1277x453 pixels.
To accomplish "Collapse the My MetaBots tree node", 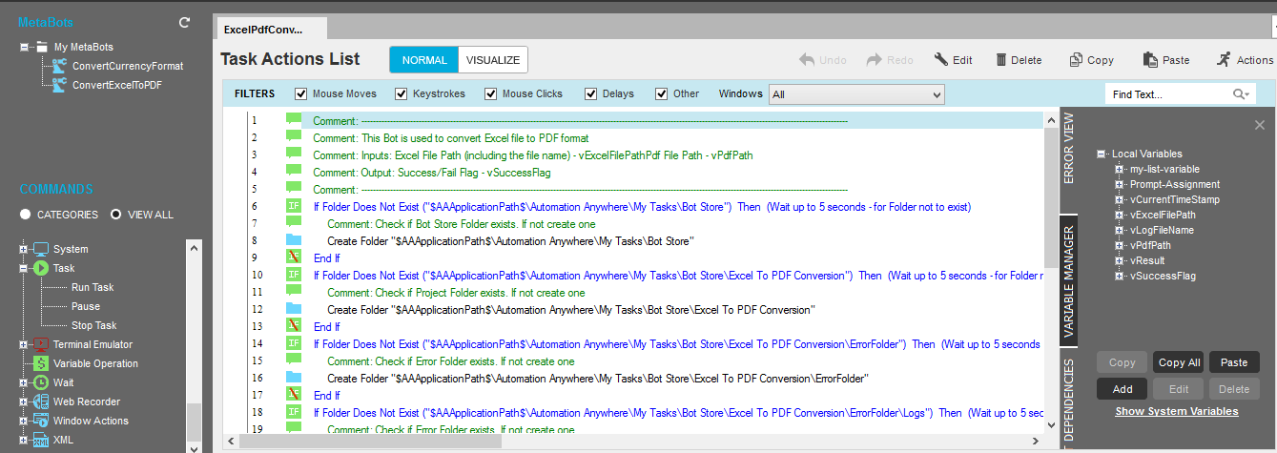I will tap(24, 47).
